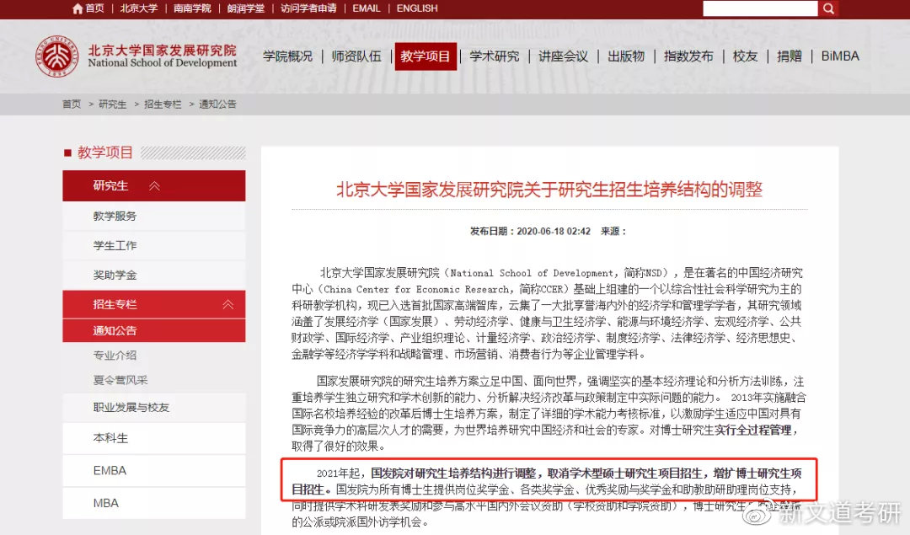Screen dimensions: 910x535
Task: Open 学院概况 navigation menu
Action: pos(288,56)
